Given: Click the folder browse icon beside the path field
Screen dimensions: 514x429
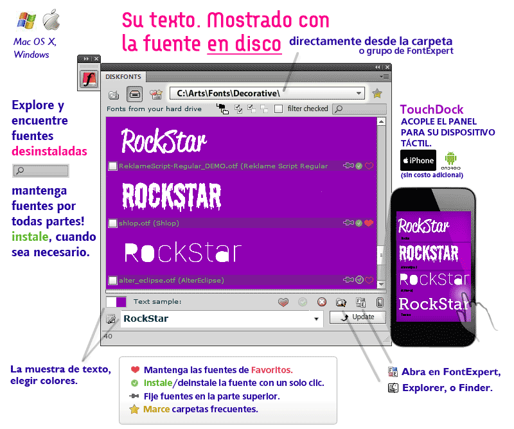Looking at the screenshot, I should point(114,95).
